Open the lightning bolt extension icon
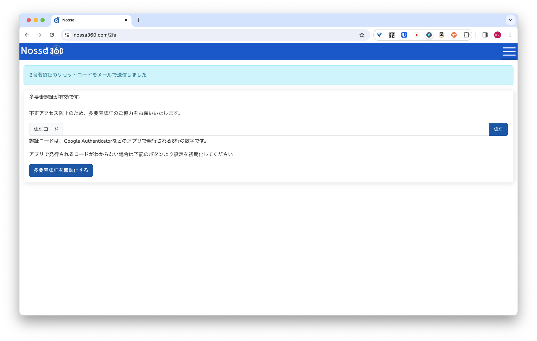Screen dimensions: 537x341 429,35
